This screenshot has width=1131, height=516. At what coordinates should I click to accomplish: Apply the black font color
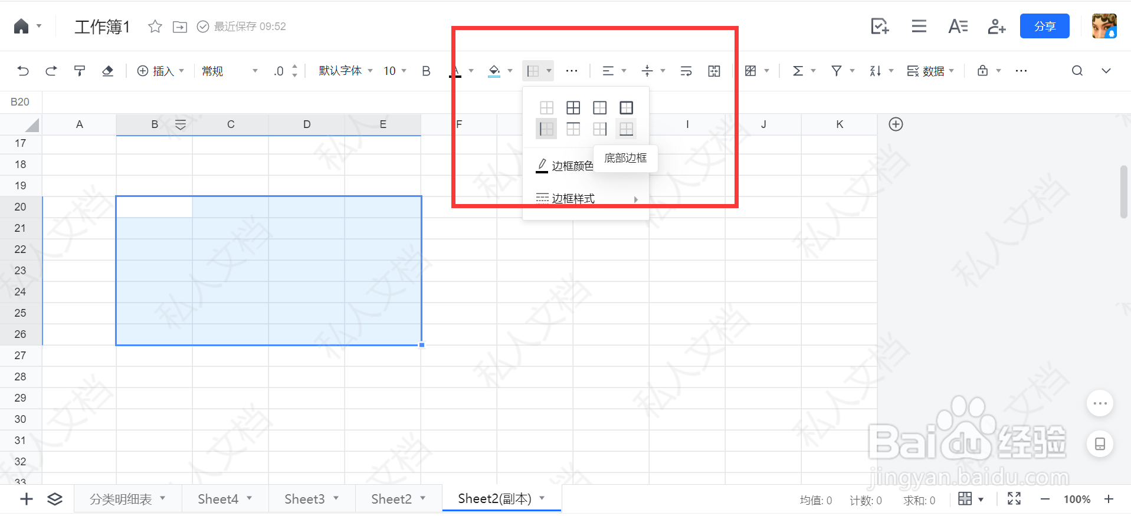click(455, 71)
